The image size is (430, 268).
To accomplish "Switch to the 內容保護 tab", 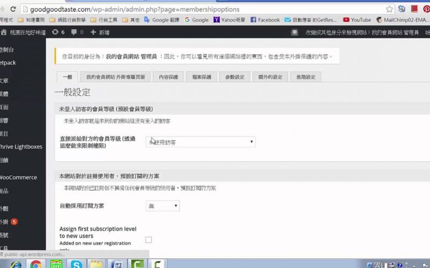I will point(168,77).
